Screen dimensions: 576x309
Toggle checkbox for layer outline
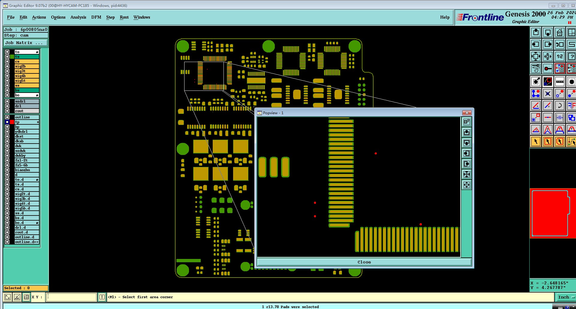click(x=7, y=117)
